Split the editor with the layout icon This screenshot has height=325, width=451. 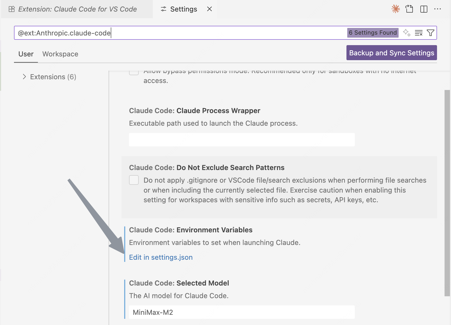coord(424,9)
